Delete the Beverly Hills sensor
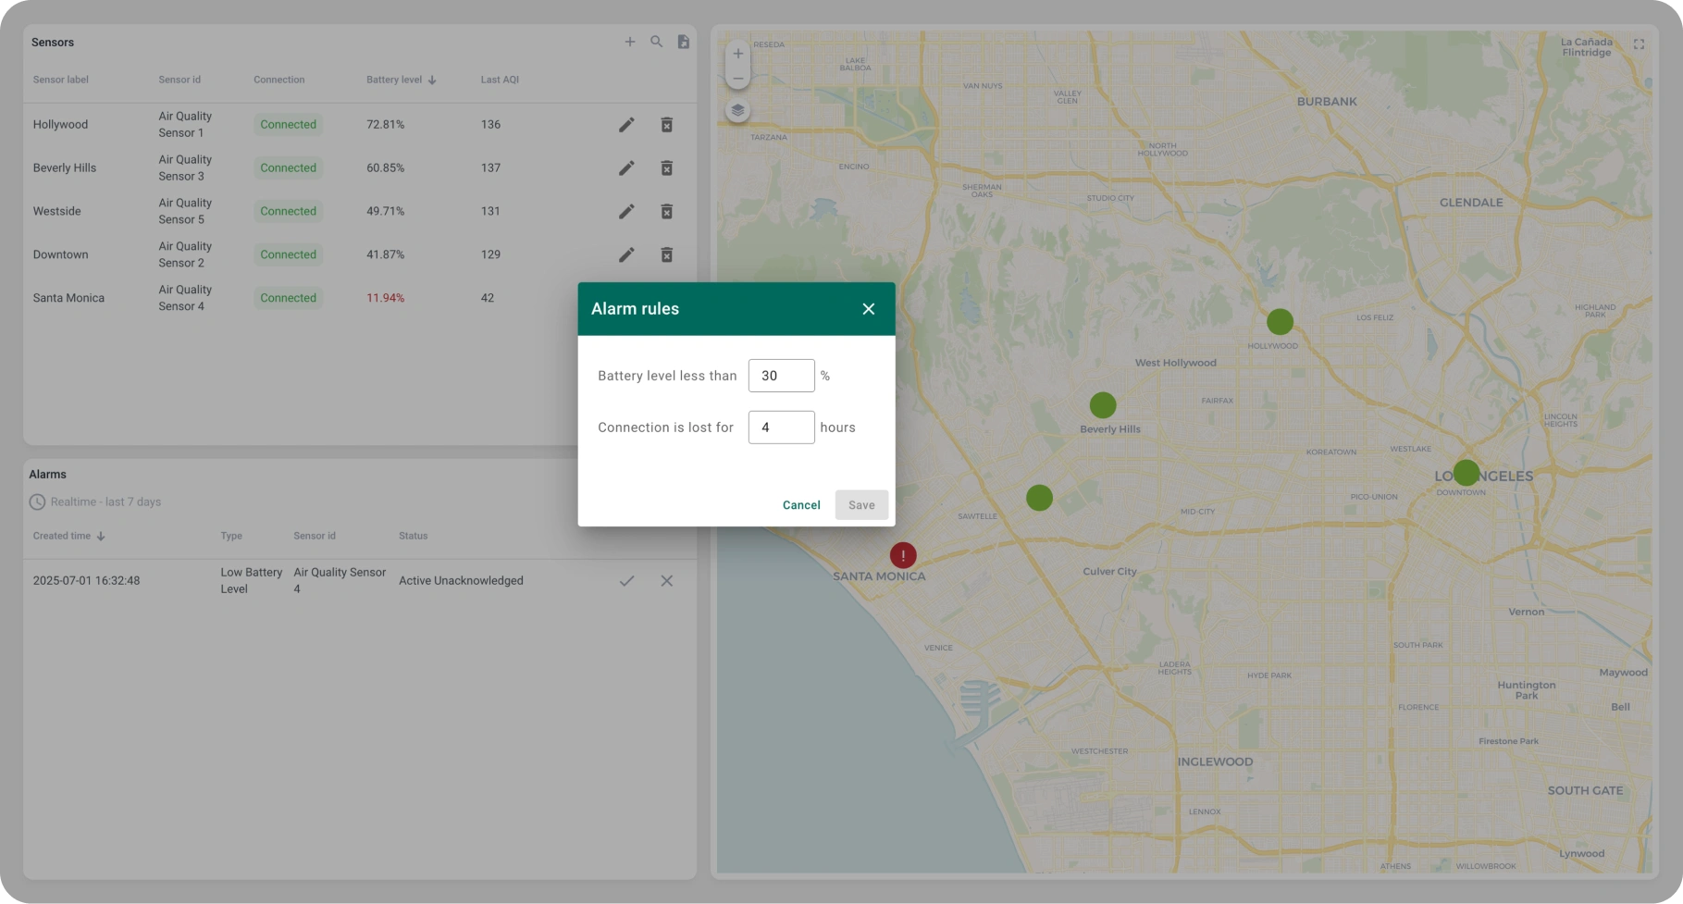Viewport: 1683px width, 904px height. tap(666, 168)
